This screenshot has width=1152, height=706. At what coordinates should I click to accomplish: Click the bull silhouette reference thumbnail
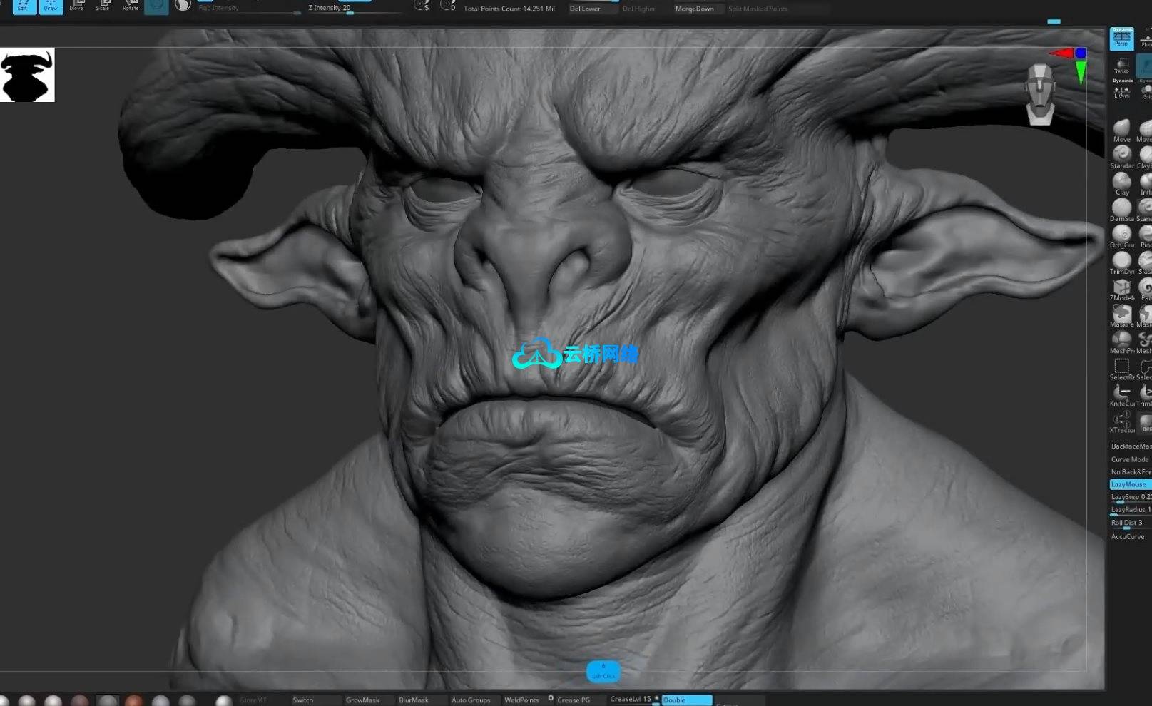[x=27, y=76]
